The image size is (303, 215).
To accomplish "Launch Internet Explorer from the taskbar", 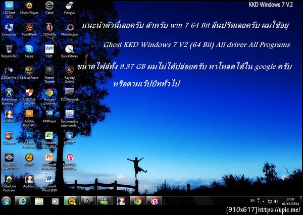I will [23, 201].
